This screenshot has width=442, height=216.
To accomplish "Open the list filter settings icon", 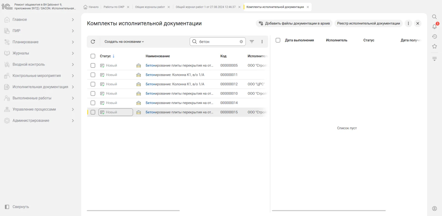I will tap(252, 41).
